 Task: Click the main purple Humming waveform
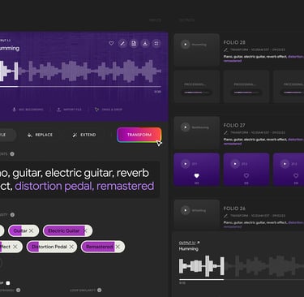click(x=80, y=71)
